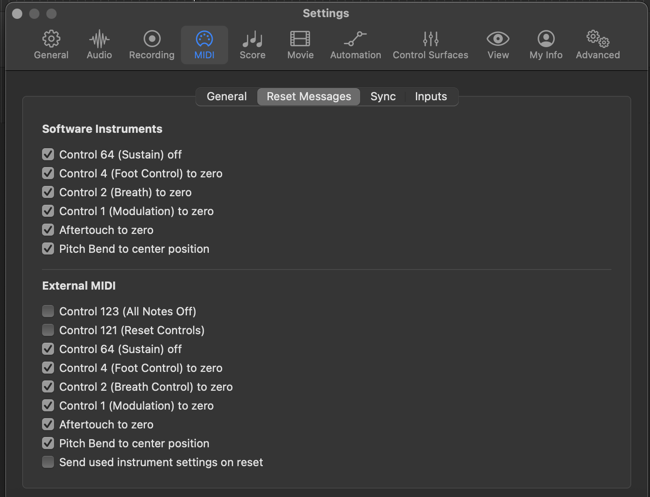Open the Advanced gears settings pane
Viewport: 650px width, 497px height.
pos(598,45)
